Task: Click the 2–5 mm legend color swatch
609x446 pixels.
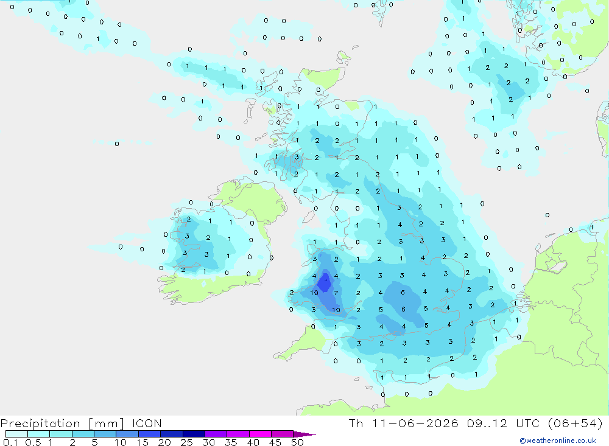Action: pos(83,434)
